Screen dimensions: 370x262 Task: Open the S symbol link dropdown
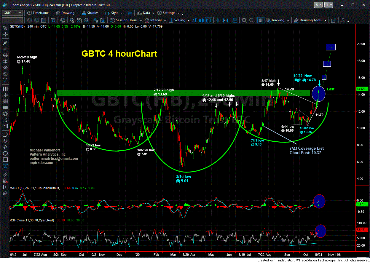319,5
